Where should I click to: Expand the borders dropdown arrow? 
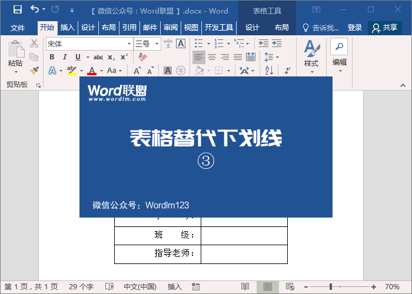[228, 71]
